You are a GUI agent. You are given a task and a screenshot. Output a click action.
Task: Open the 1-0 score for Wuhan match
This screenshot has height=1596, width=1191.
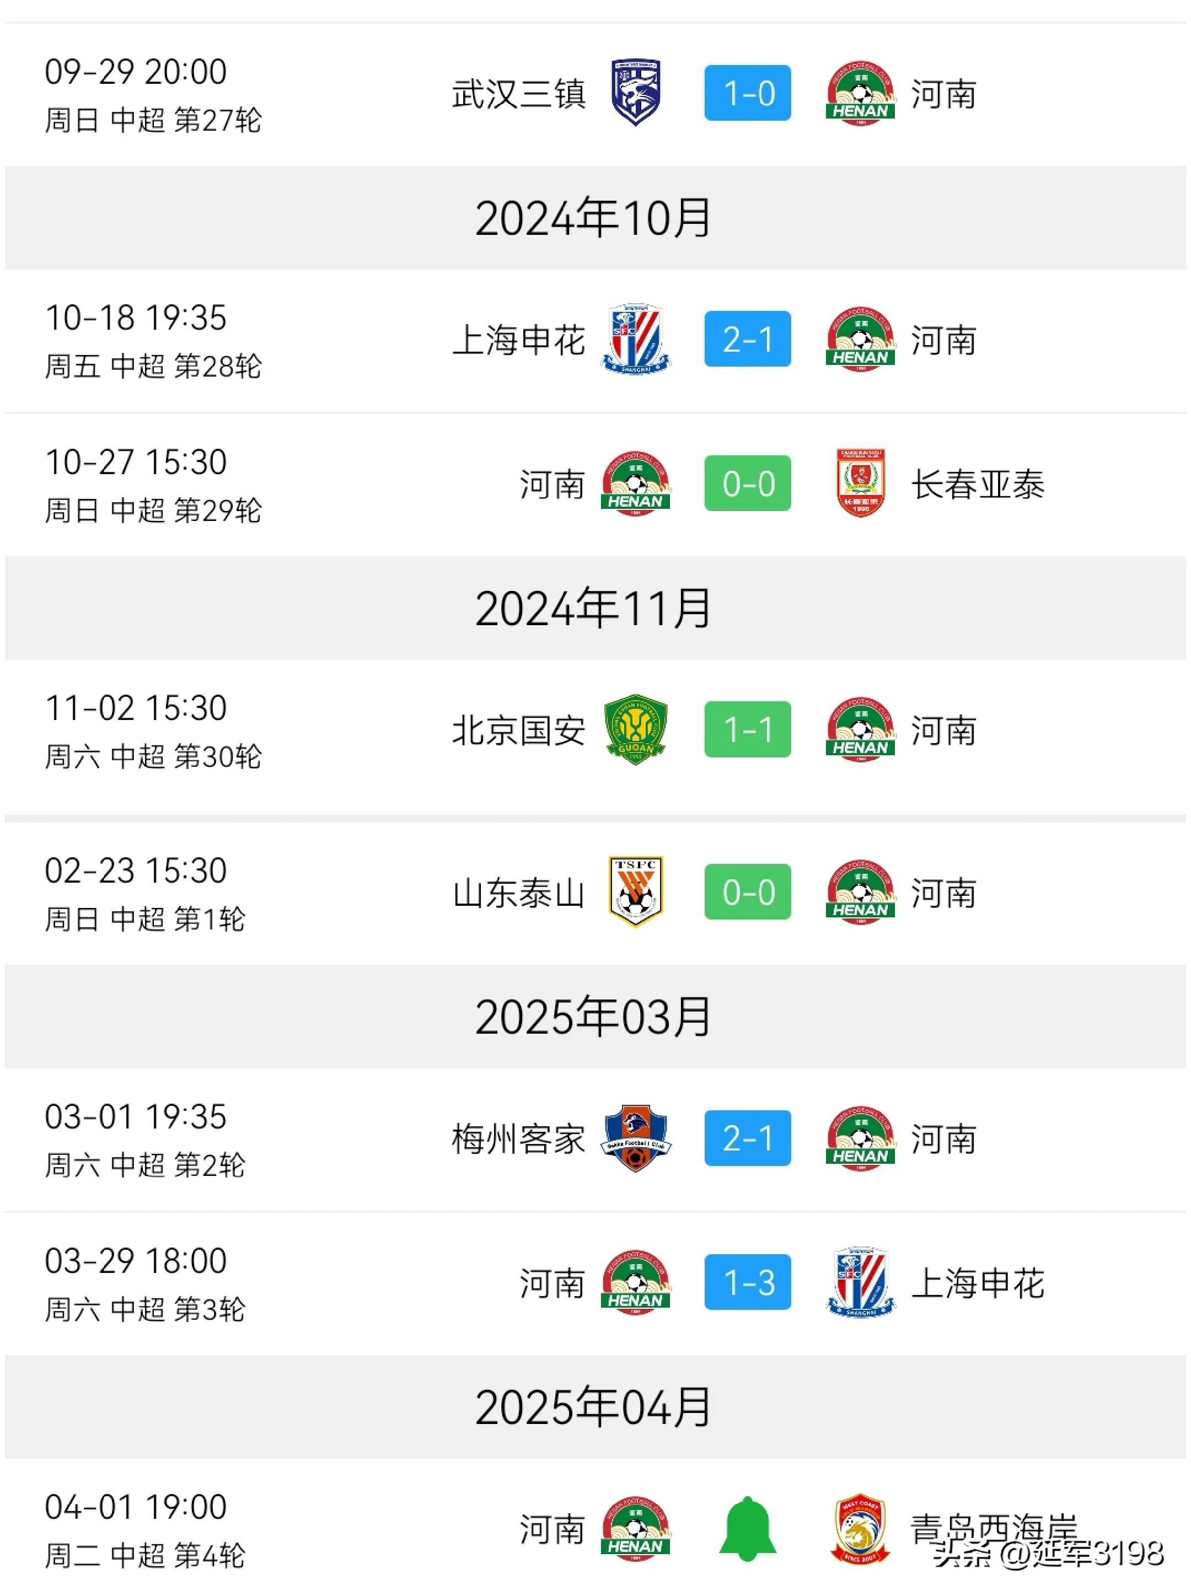(748, 93)
